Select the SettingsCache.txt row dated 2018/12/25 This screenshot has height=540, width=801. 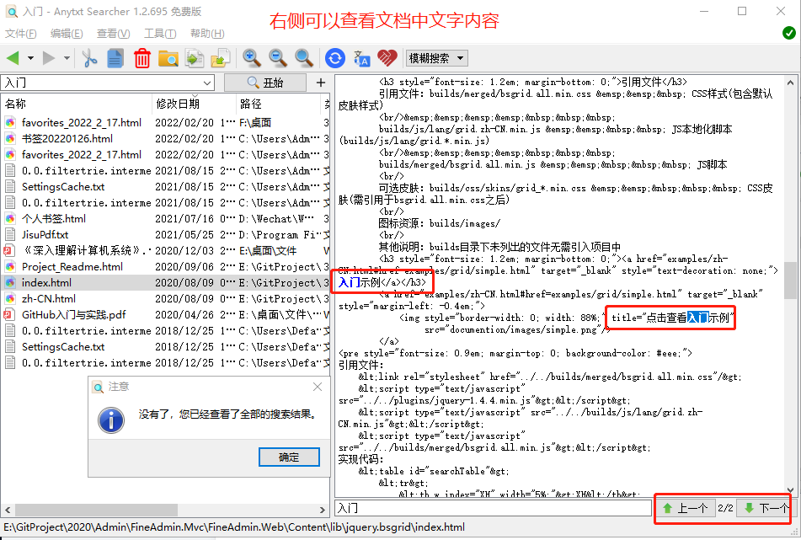point(166,346)
